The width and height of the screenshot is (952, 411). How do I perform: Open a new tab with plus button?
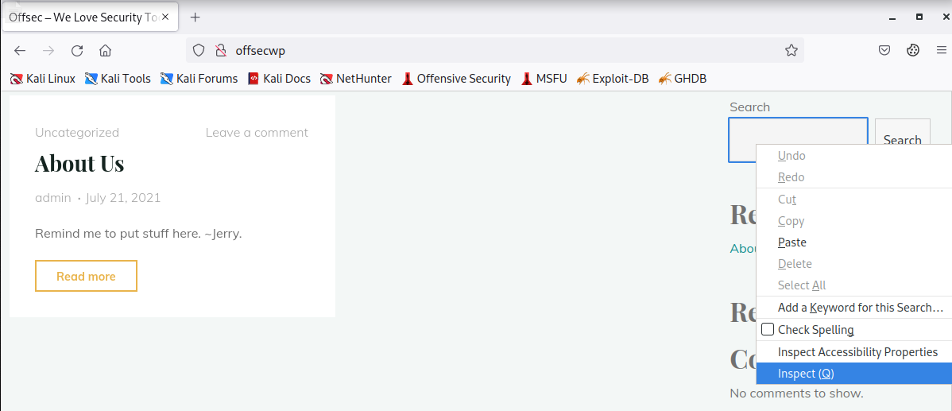pos(195,17)
